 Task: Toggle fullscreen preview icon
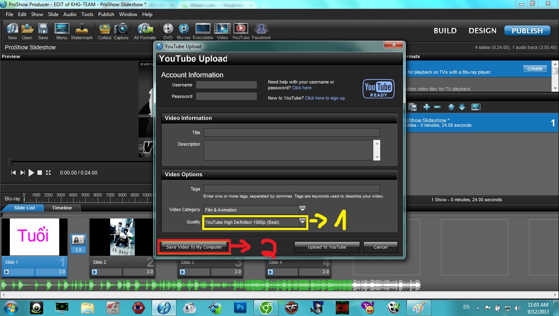pyautogui.click(x=48, y=173)
